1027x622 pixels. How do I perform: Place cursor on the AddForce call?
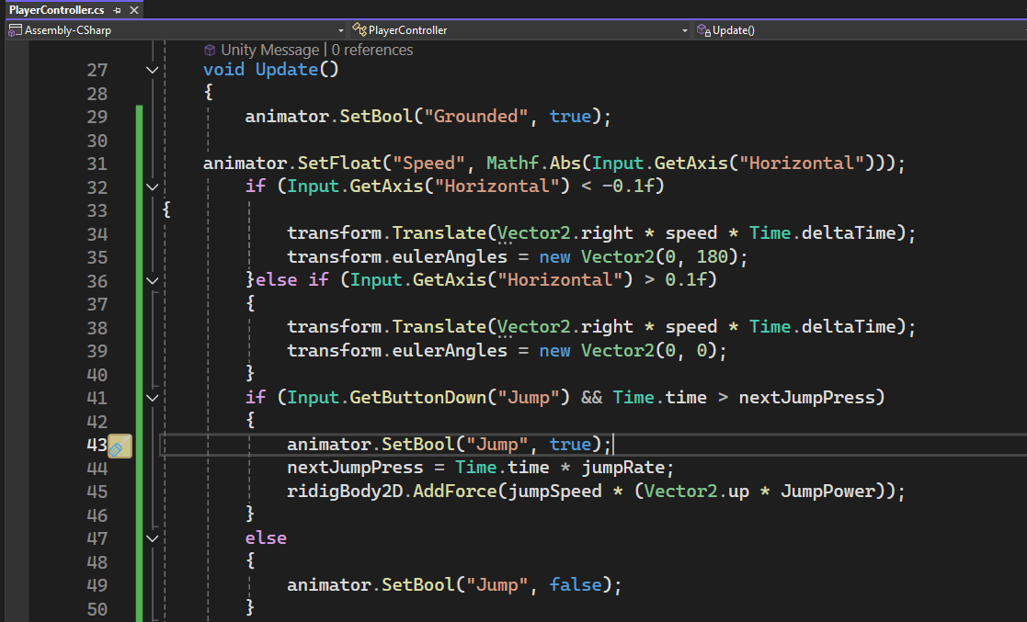pyautogui.click(x=448, y=492)
